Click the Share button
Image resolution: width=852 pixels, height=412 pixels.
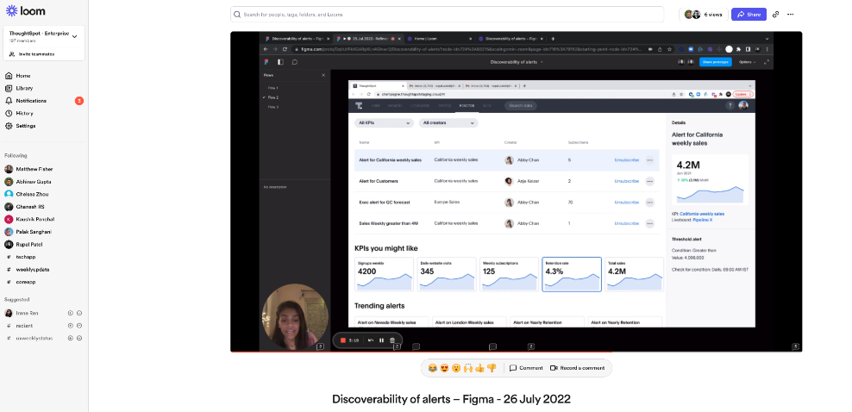[x=749, y=15]
